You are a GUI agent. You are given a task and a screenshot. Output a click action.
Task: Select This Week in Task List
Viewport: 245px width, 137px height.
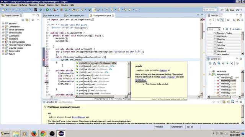221,51
